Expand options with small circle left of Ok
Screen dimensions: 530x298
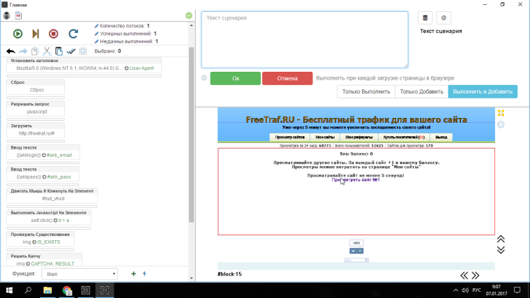coord(204,78)
